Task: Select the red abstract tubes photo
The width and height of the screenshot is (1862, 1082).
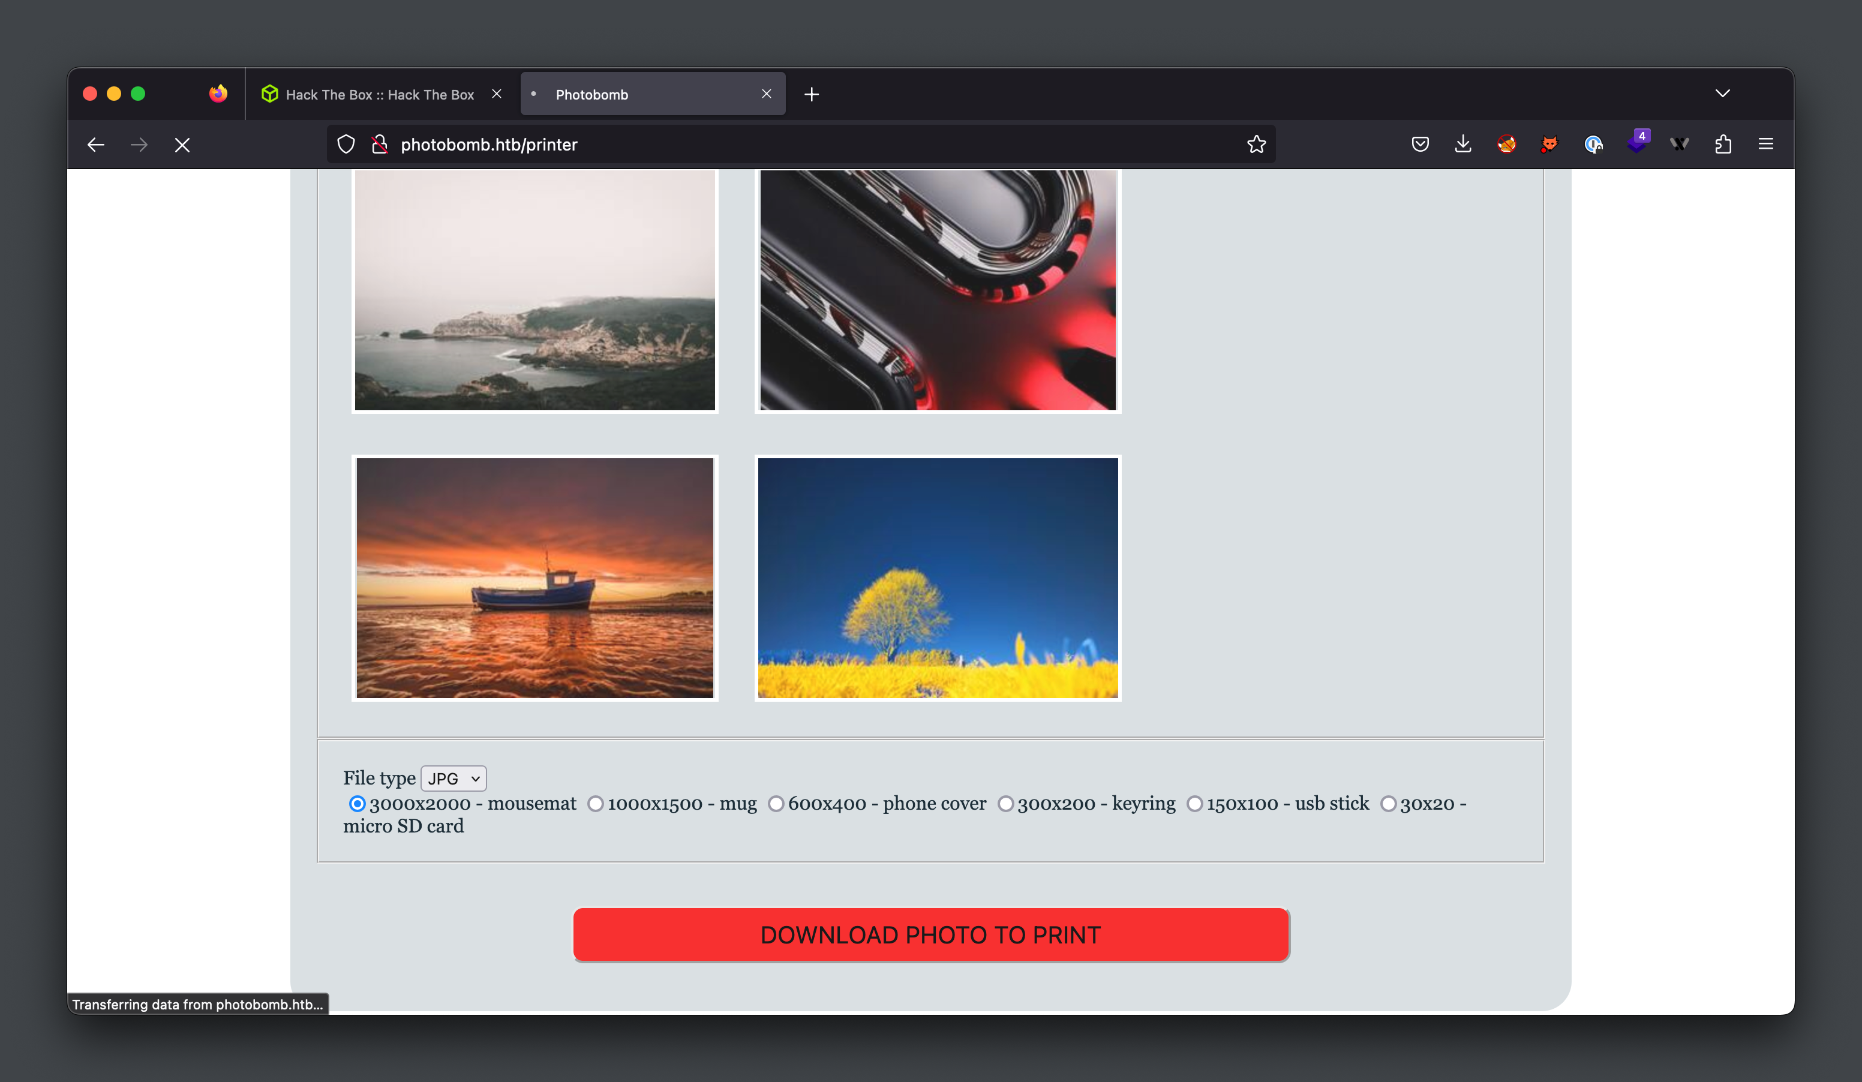Action: point(938,290)
